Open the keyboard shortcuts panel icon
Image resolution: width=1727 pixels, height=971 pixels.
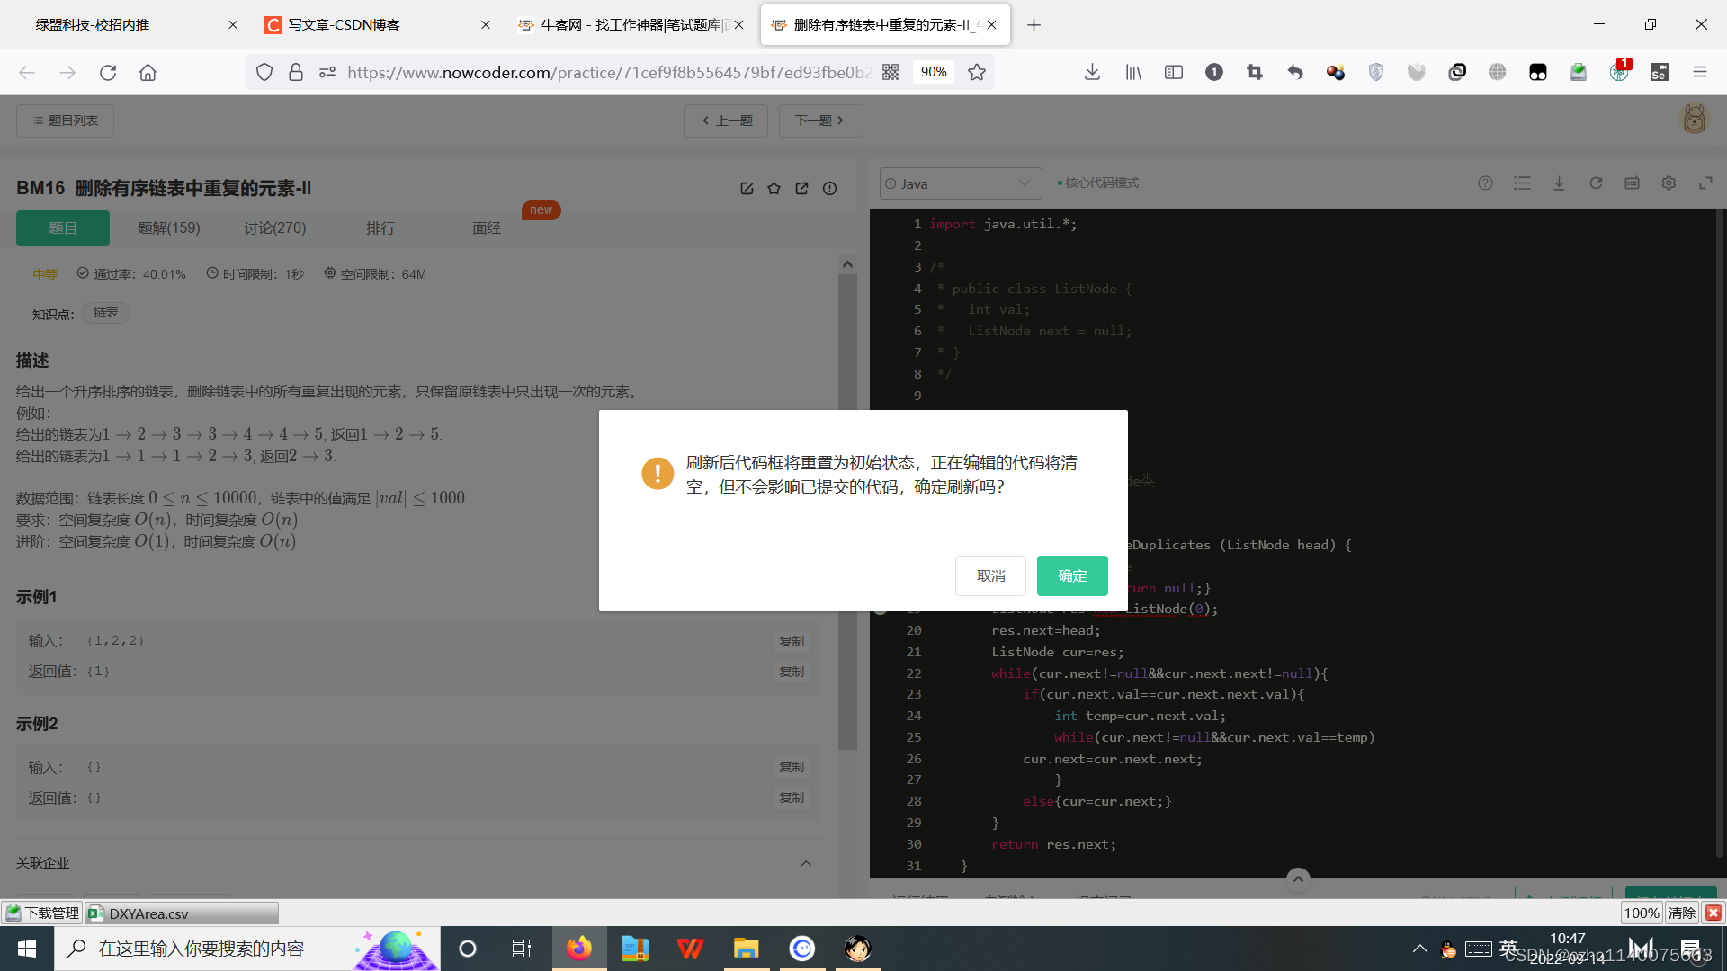tap(1632, 183)
